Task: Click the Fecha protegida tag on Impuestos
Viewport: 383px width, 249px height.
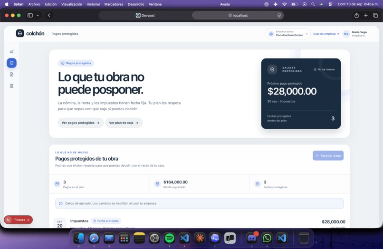Action: click(x=106, y=221)
